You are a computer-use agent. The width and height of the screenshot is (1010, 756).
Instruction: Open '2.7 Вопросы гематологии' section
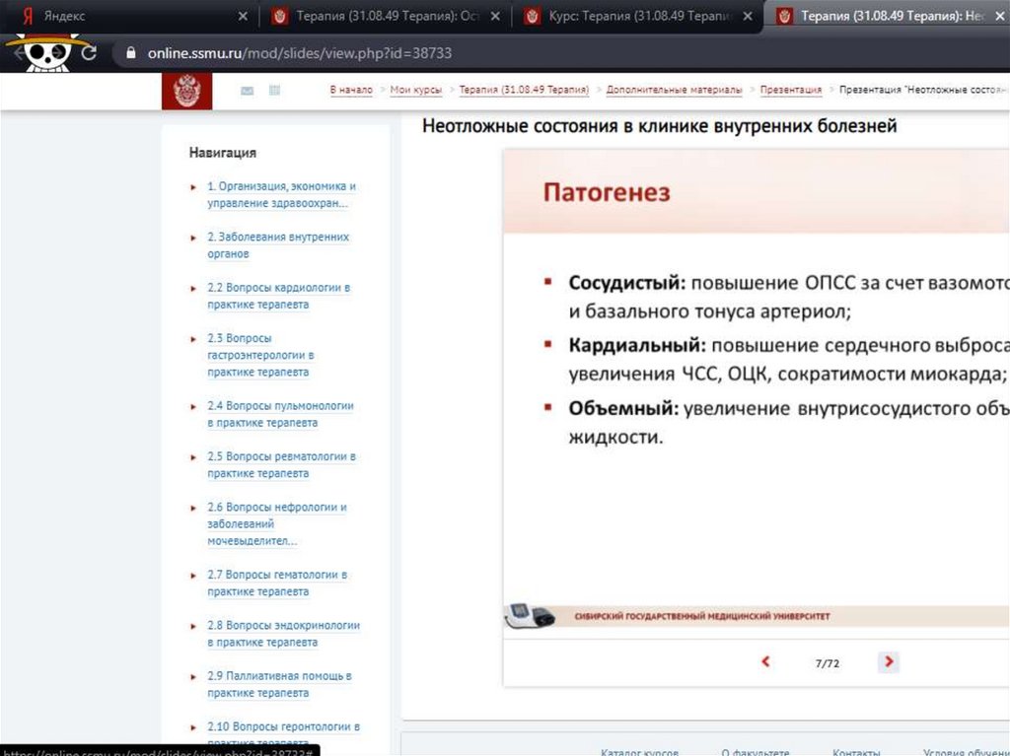pyautogui.click(x=277, y=583)
